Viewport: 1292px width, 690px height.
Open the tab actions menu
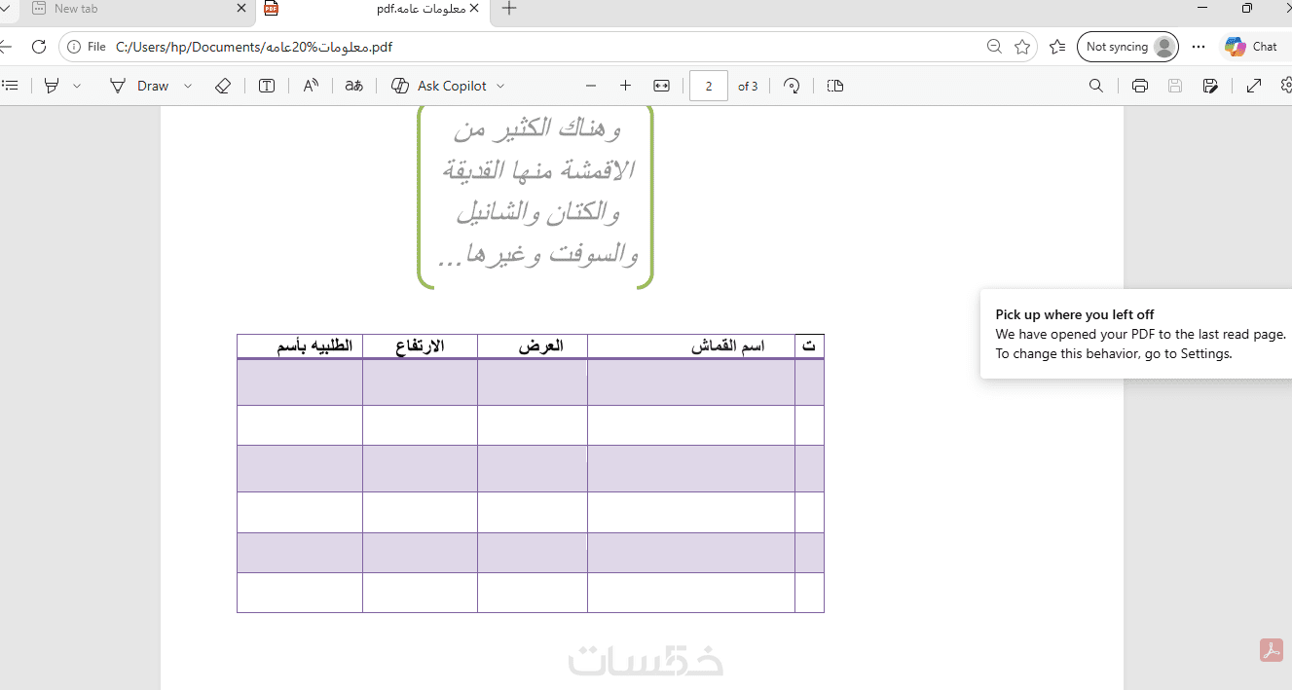pos(4,9)
